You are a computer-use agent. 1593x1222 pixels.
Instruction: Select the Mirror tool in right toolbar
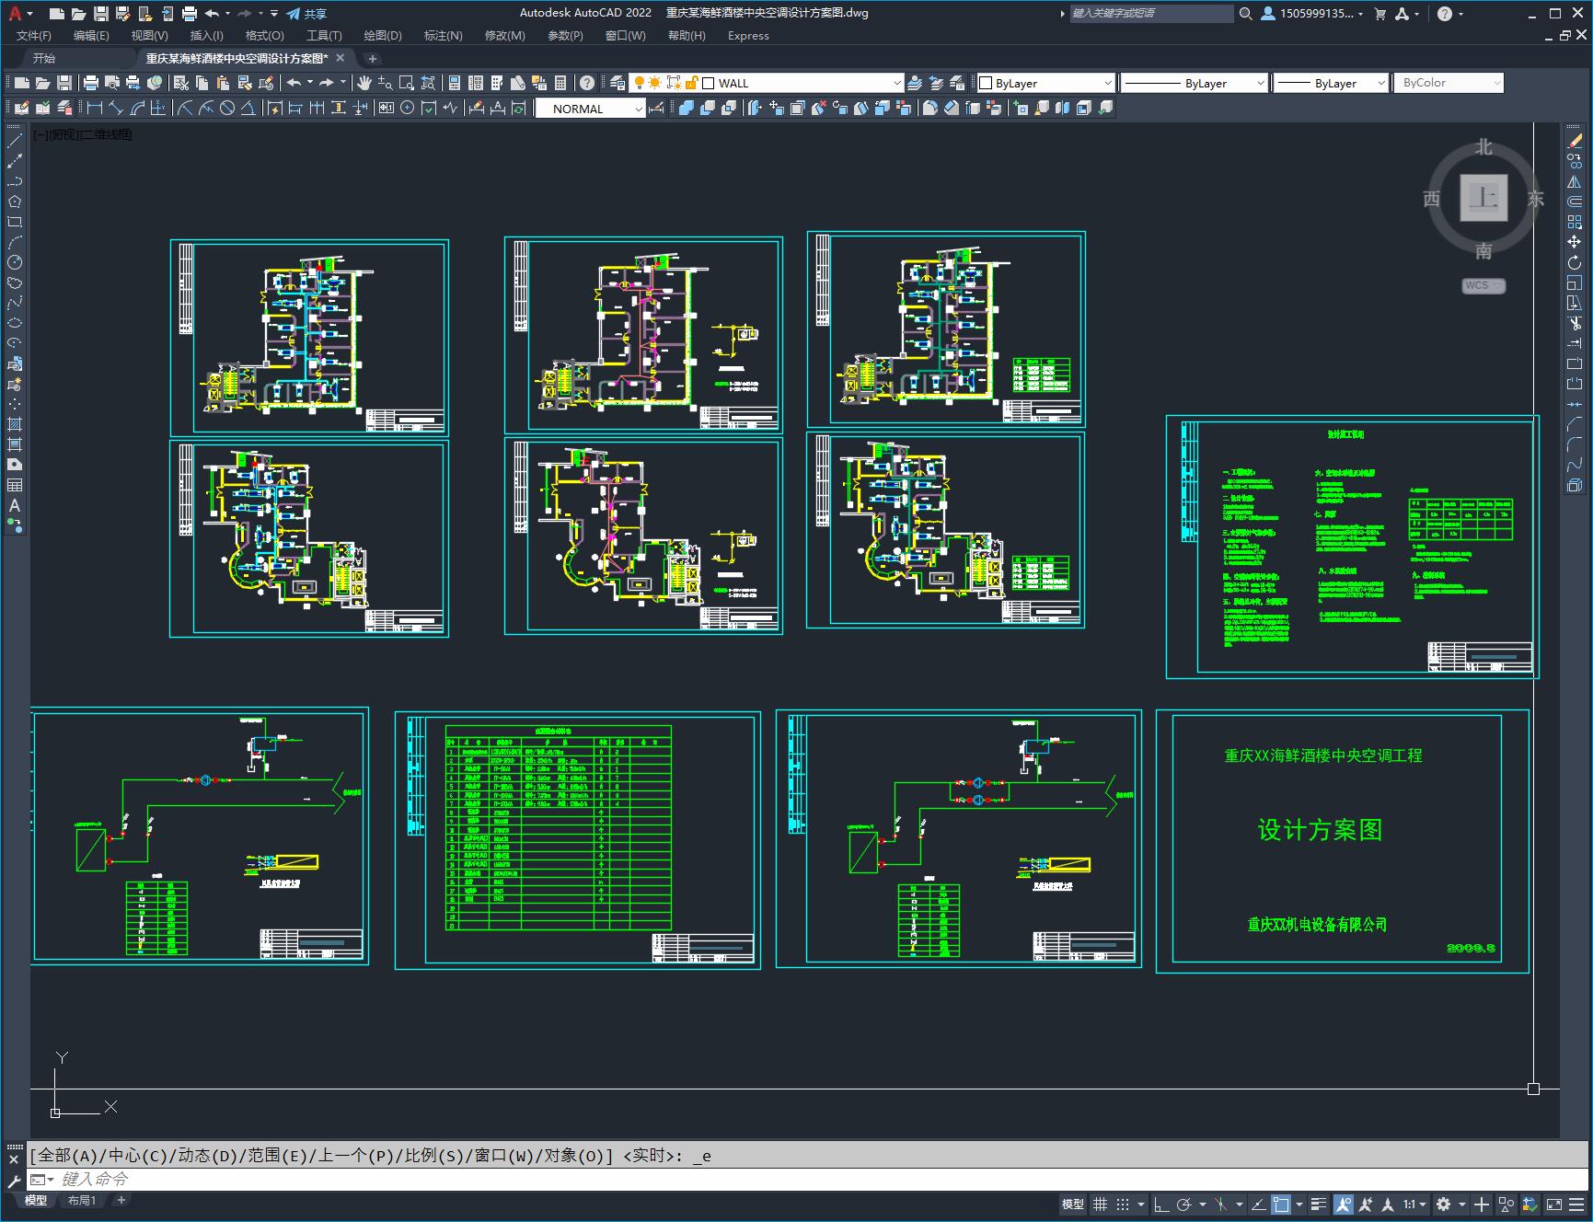click(1575, 181)
